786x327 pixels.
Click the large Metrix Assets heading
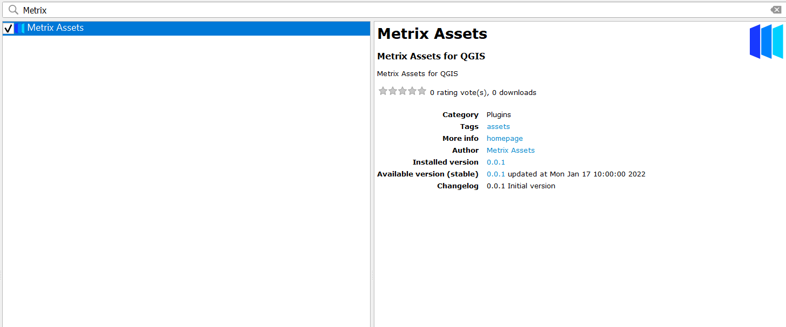click(x=432, y=34)
